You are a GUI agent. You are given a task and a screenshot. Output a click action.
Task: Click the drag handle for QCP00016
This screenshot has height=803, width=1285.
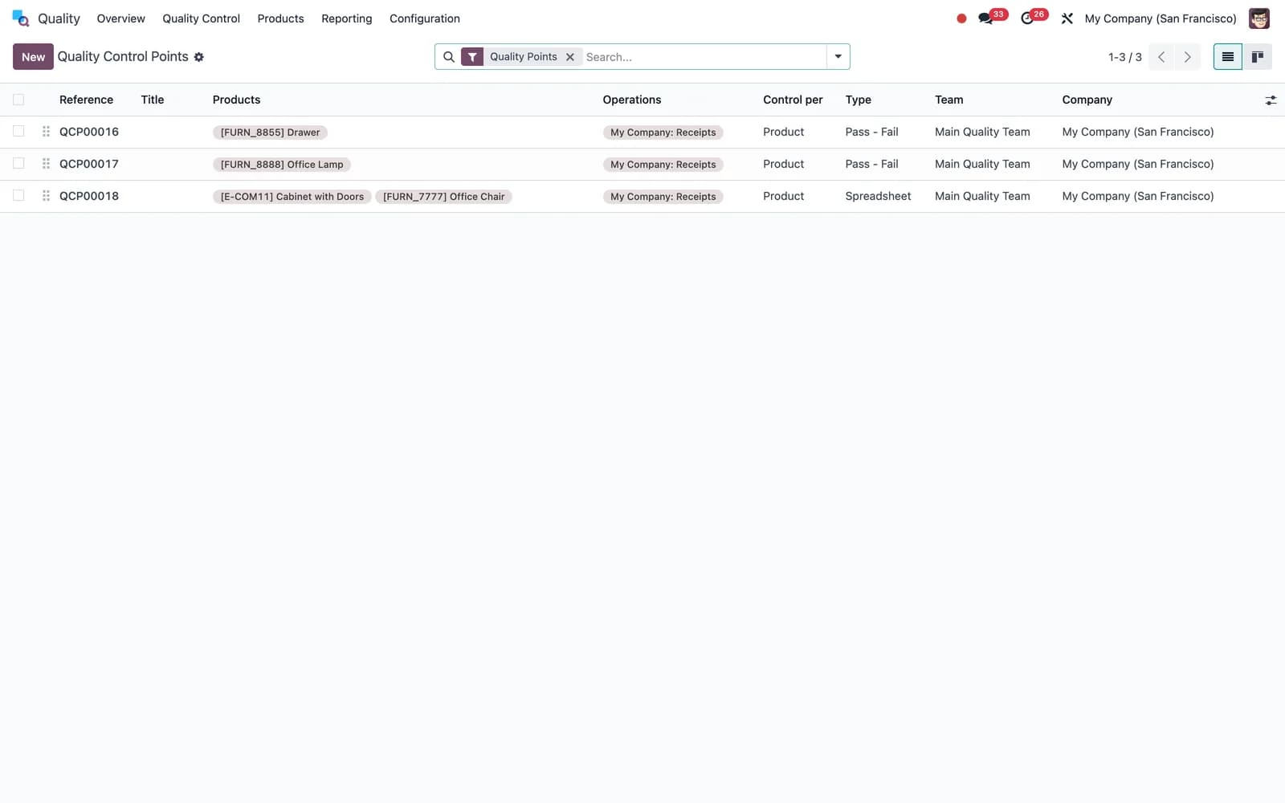click(46, 132)
